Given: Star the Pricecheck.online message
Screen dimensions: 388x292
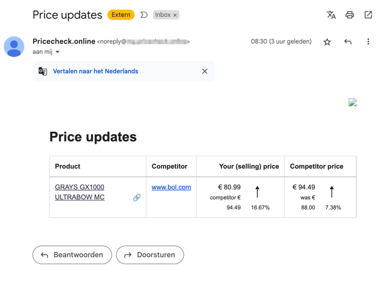Looking at the screenshot, I should click(x=327, y=42).
